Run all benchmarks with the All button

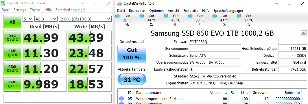12,22
